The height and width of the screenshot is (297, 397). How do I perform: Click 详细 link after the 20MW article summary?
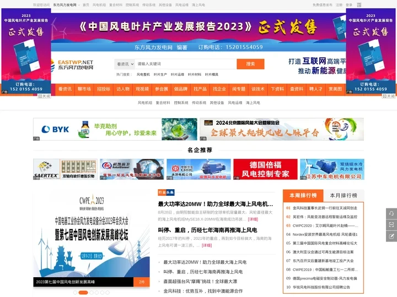tap(253, 219)
